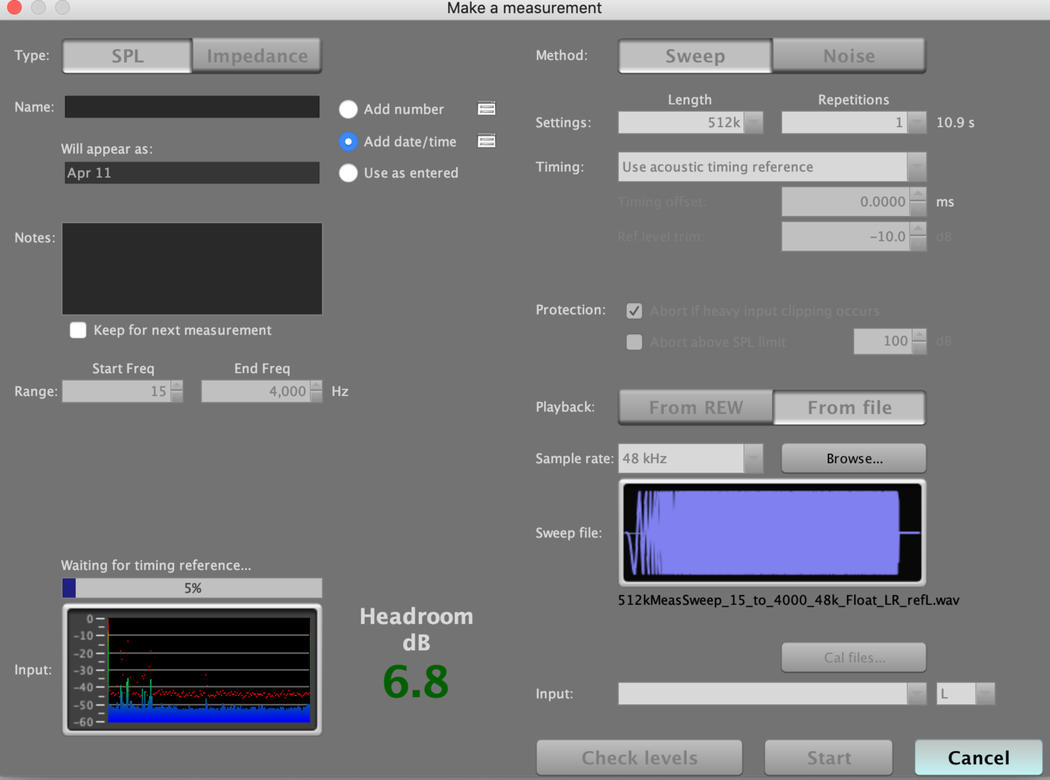Select the Add number radio button
This screenshot has width=1050, height=780.
pos(348,110)
